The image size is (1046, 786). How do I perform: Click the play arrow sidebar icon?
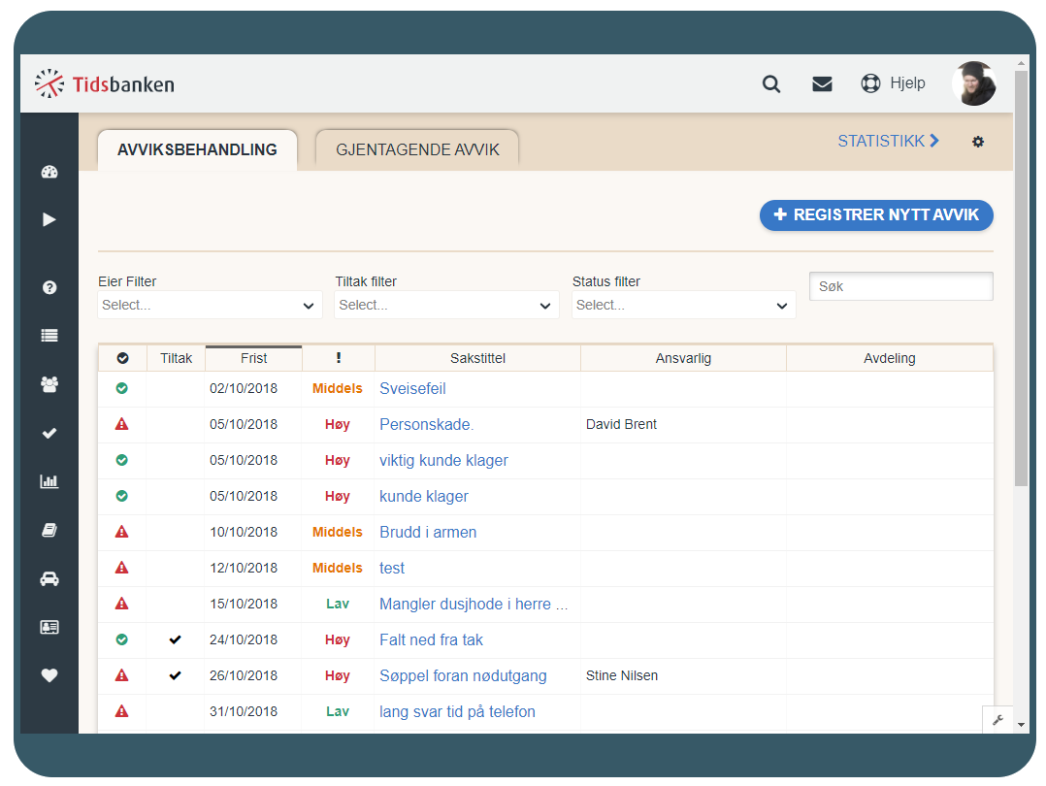click(49, 219)
